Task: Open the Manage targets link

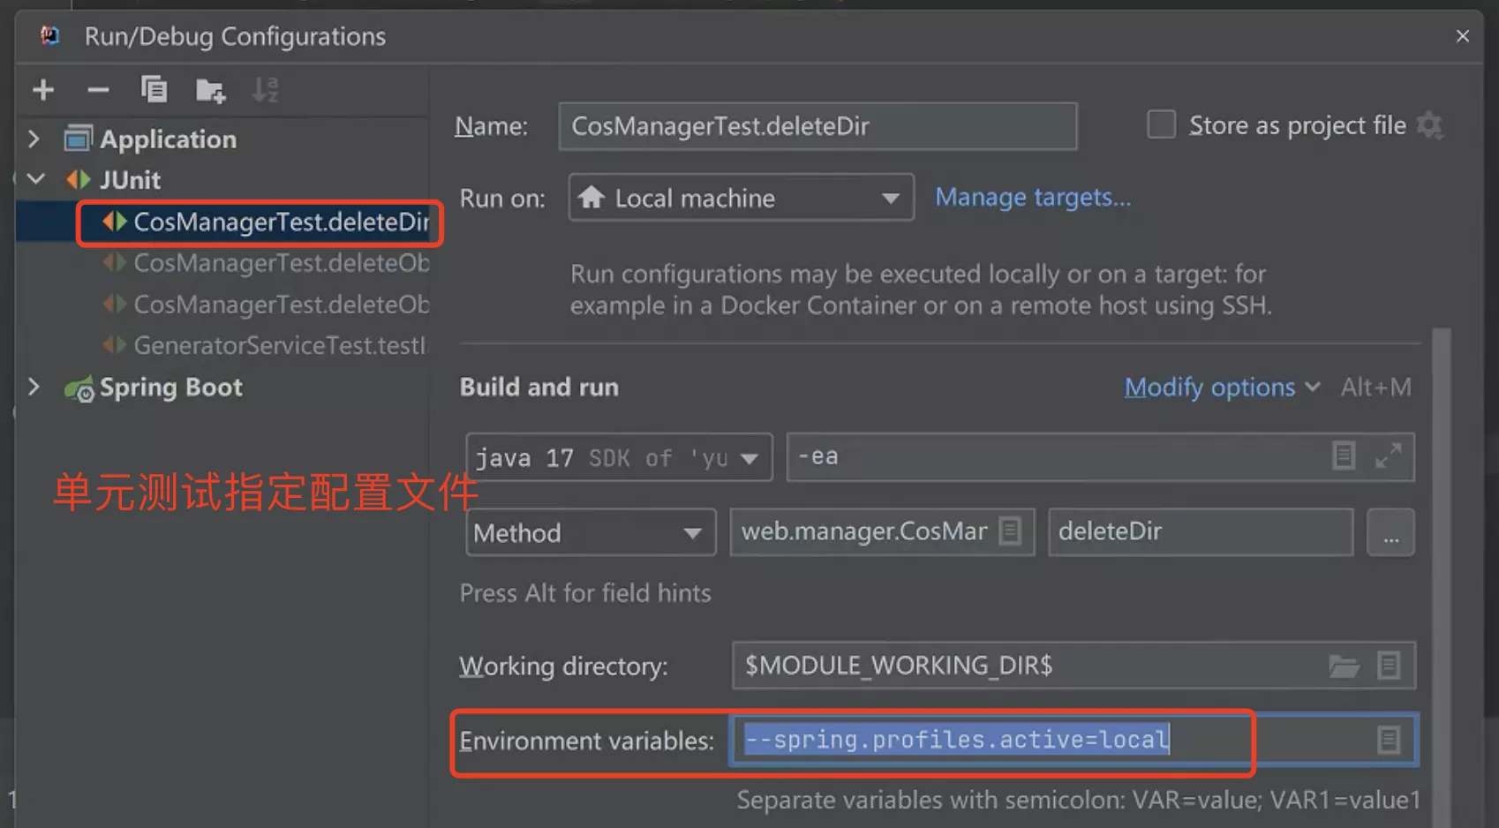Action: [1033, 197]
